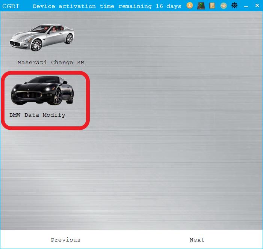Click the device activation time remaining text
Viewport: 263px width, 249px height.
coord(107,6)
